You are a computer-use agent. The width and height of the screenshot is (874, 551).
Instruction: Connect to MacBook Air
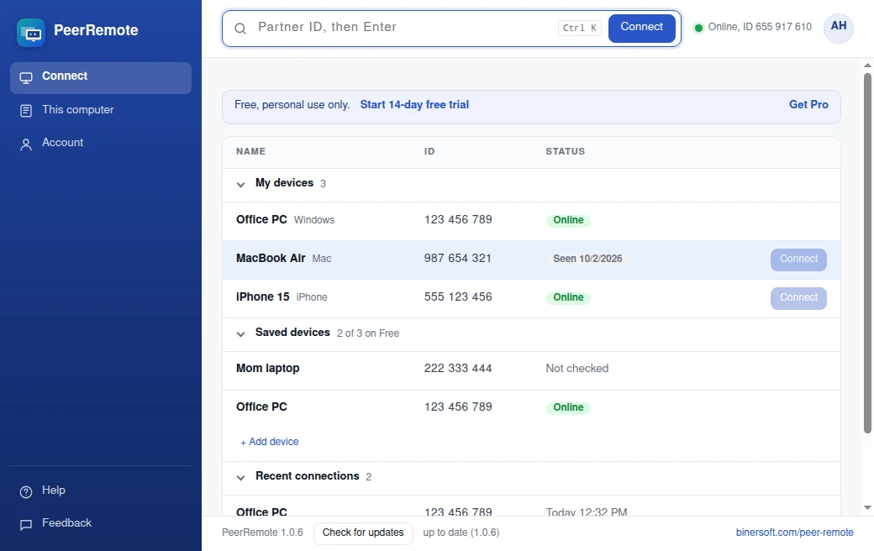798,260
